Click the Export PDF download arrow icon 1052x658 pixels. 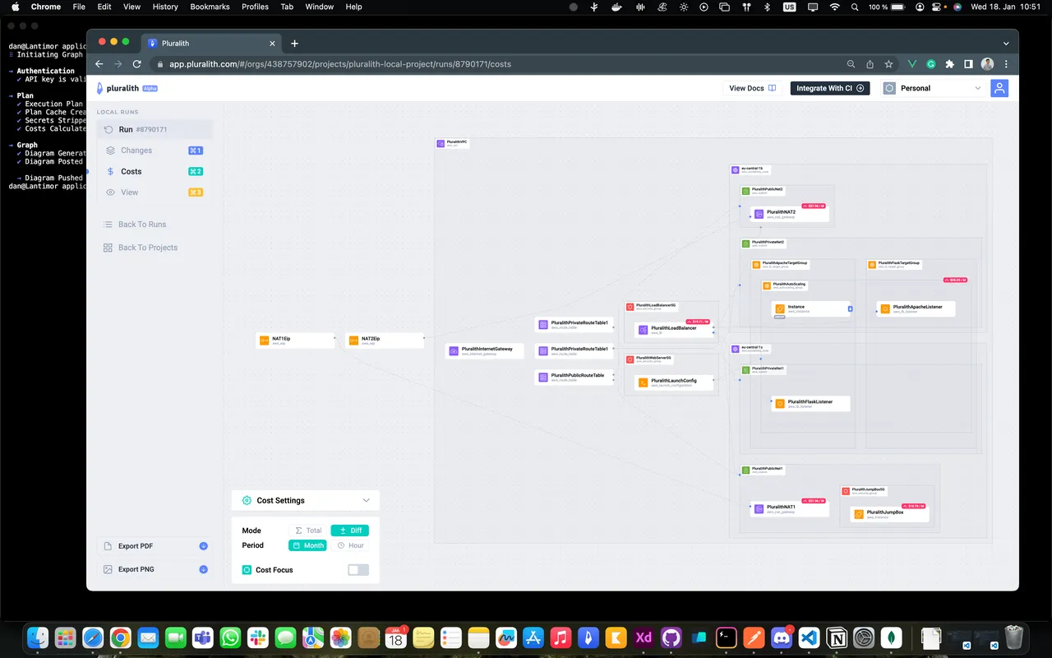204,546
